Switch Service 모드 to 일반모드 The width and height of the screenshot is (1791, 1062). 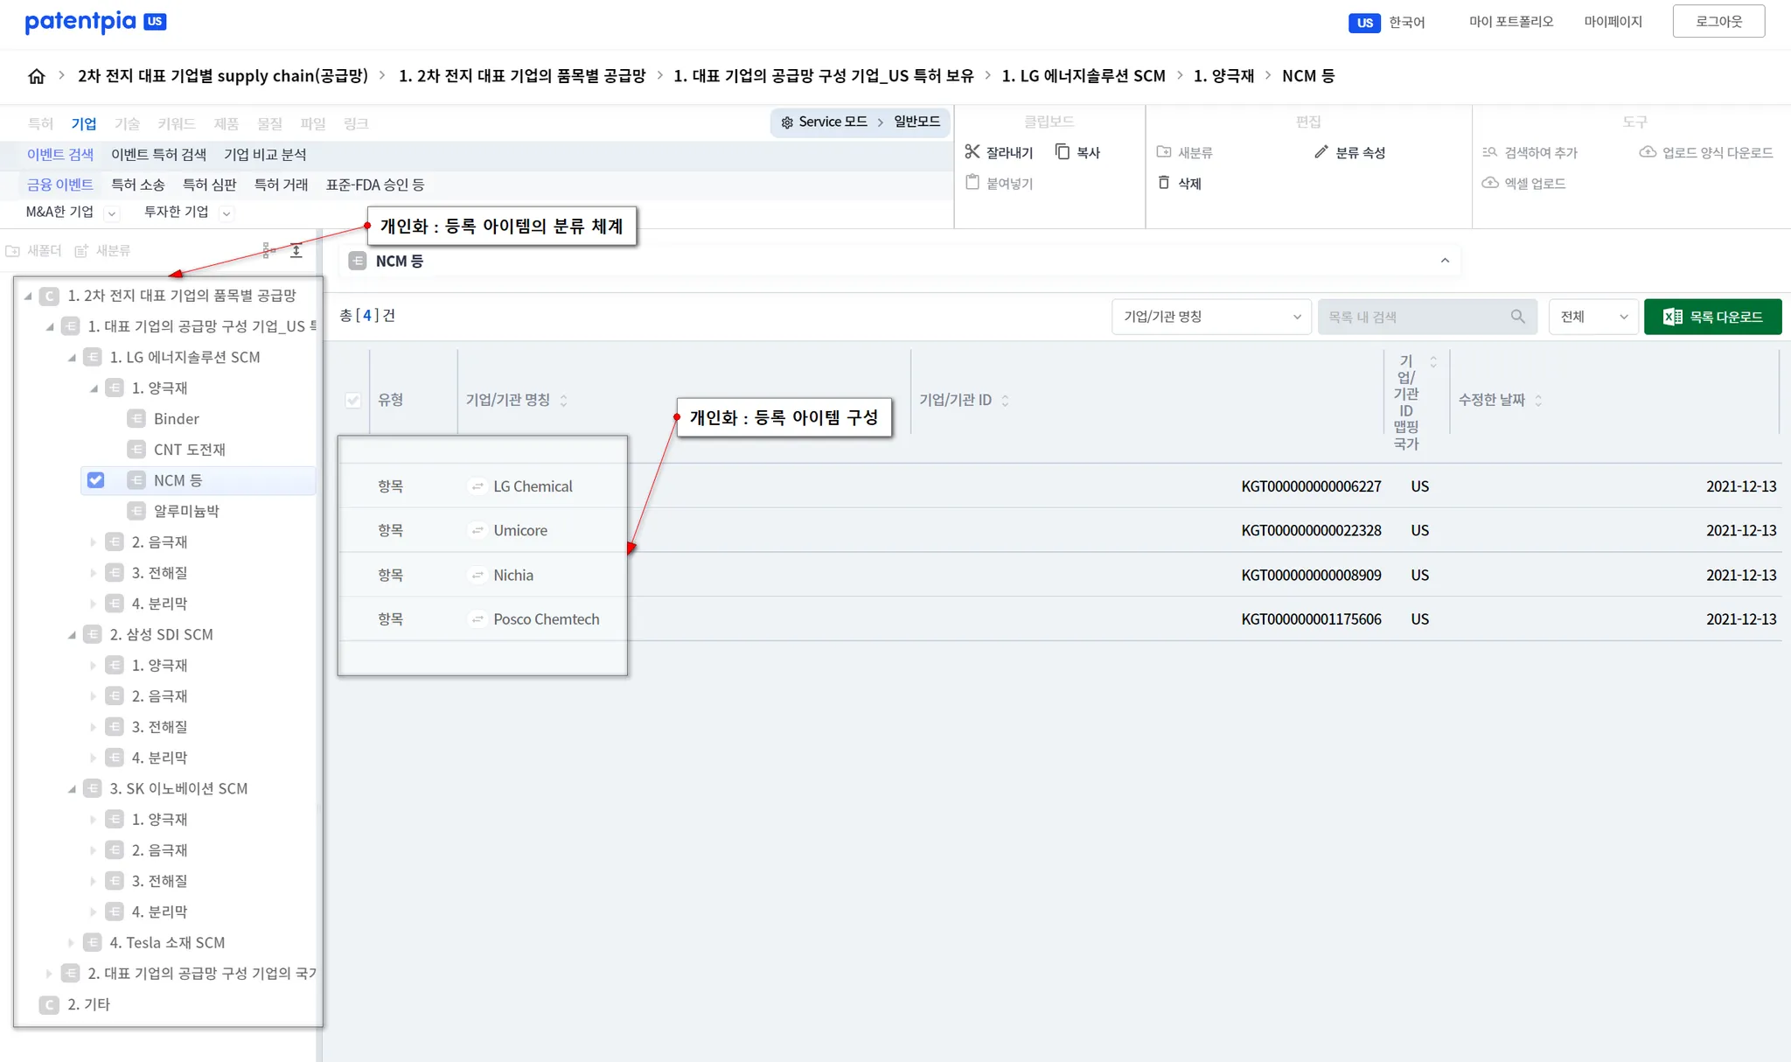916,122
